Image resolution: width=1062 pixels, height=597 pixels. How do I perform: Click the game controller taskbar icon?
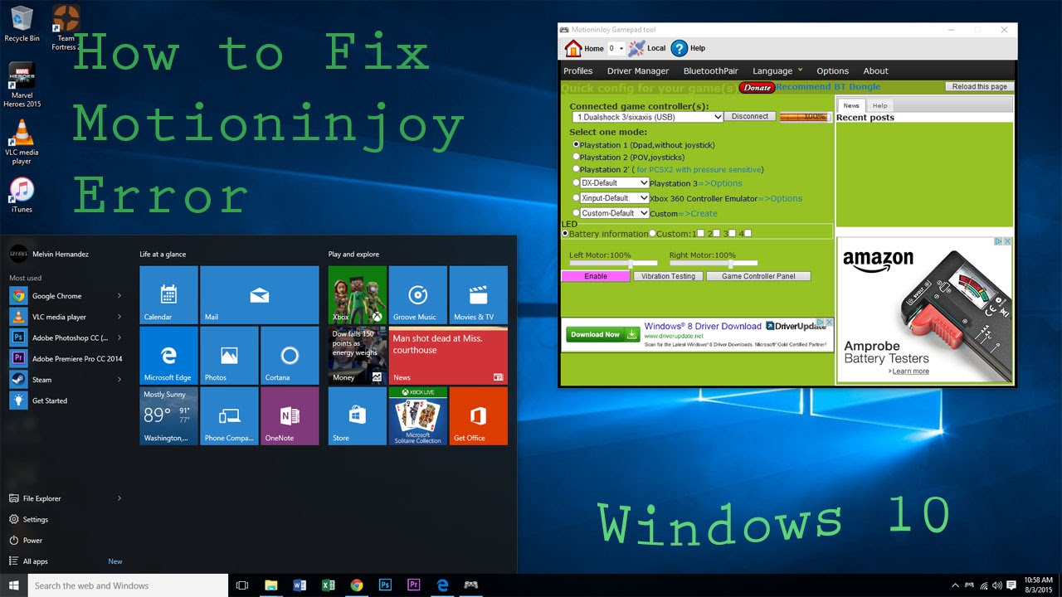[470, 585]
